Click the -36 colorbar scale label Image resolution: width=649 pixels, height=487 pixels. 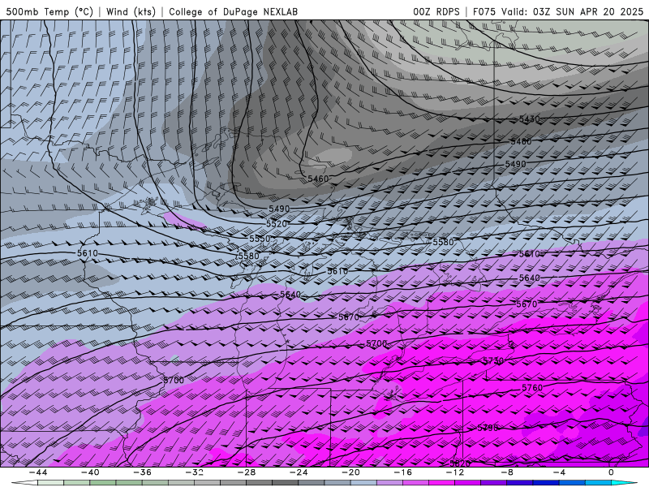point(143,472)
